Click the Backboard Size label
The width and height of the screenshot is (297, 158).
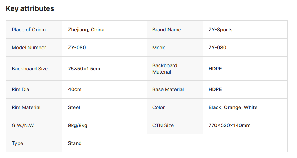pos(30,69)
